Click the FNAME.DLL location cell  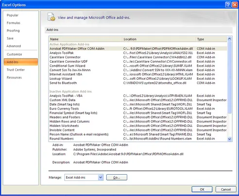pos(158,134)
